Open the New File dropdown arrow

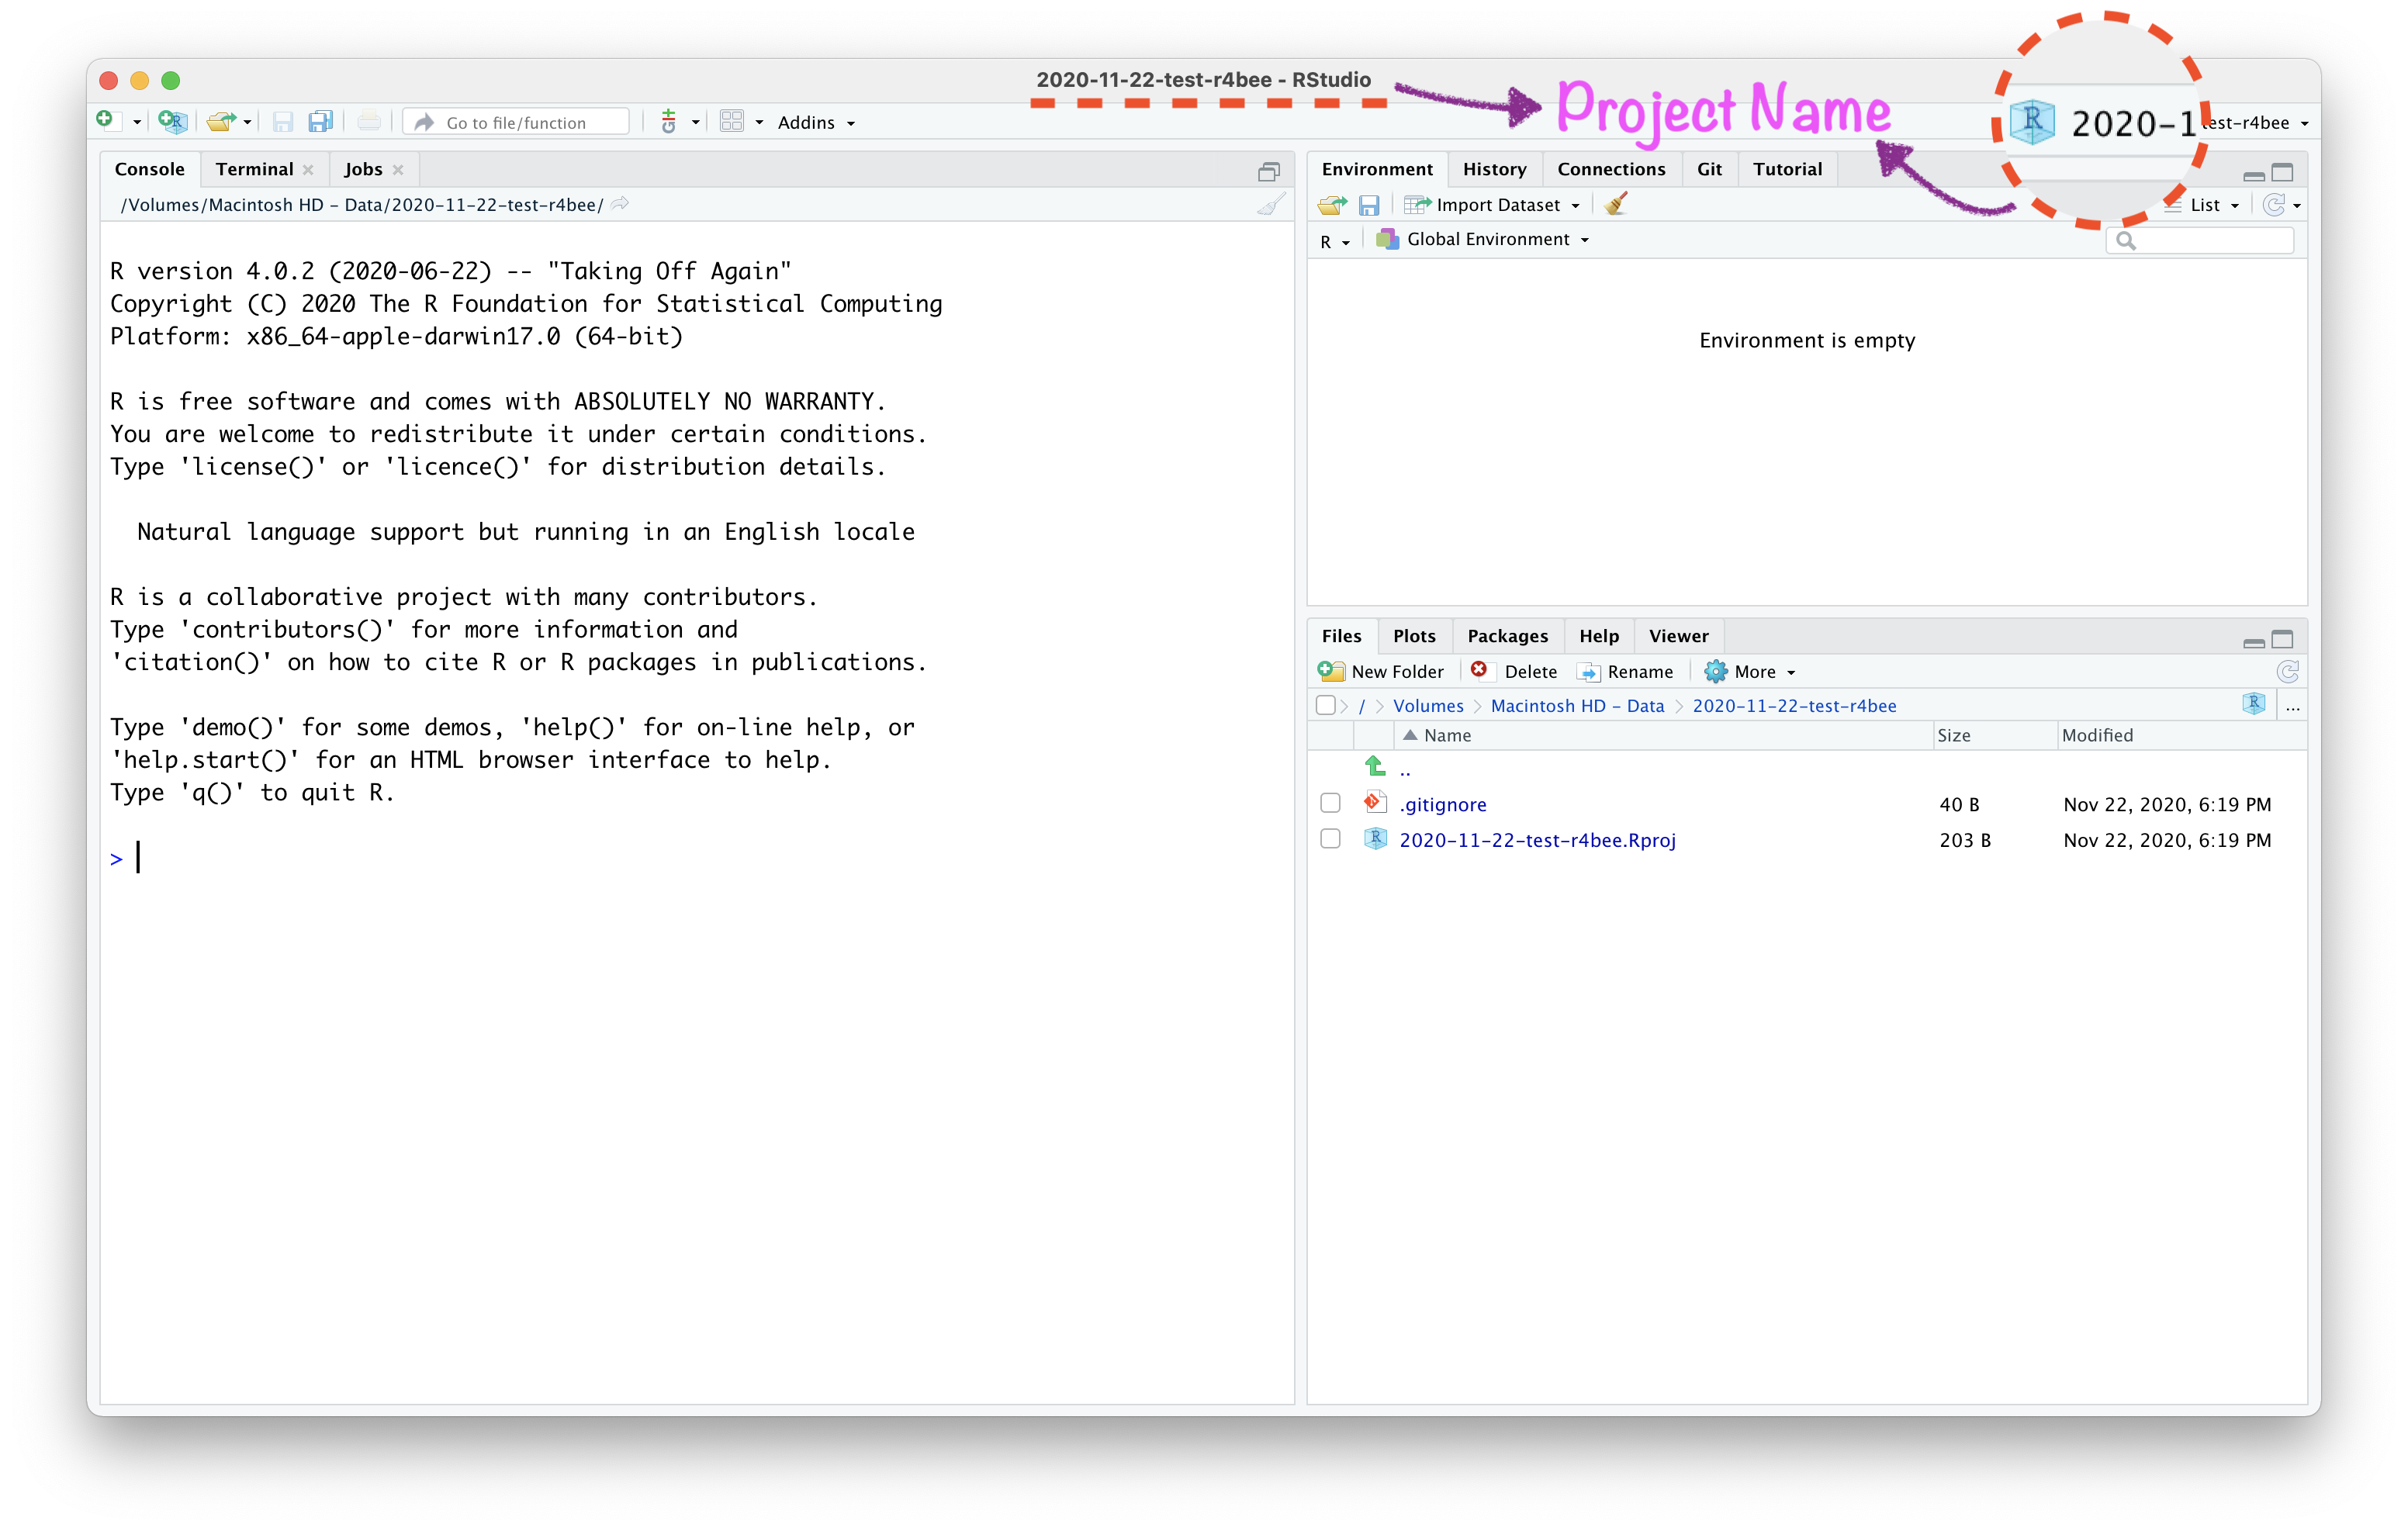[137, 123]
